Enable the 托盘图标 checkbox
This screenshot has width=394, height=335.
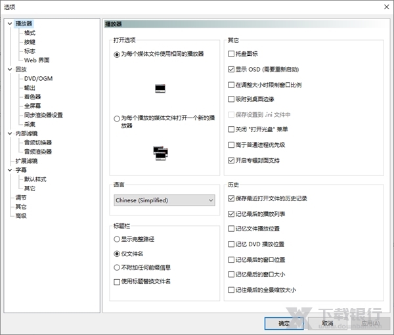(x=231, y=54)
